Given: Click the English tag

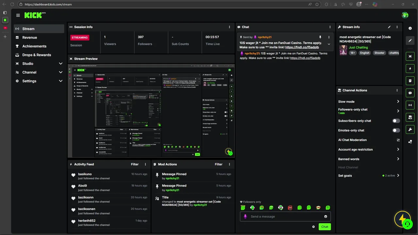Looking at the screenshot, I should coord(364,53).
